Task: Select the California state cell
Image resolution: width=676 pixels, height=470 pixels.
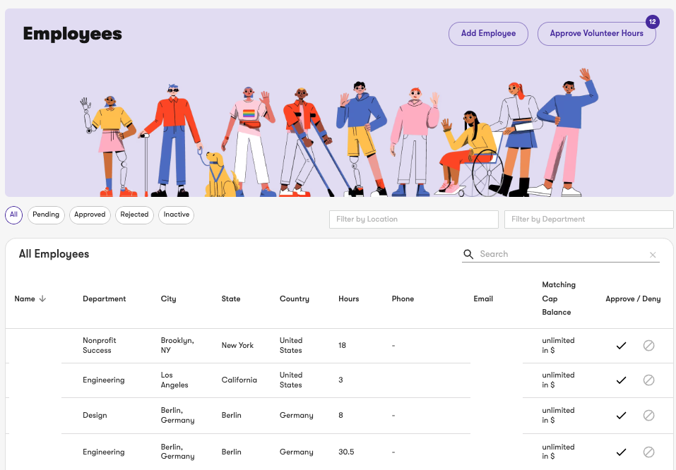Action: 239,380
